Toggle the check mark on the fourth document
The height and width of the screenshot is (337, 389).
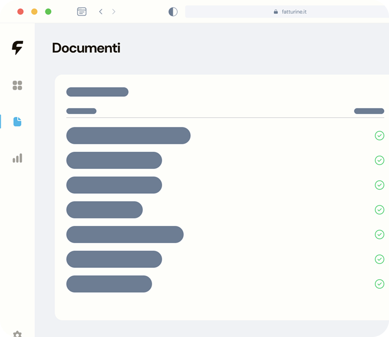(x=380, y=210)
